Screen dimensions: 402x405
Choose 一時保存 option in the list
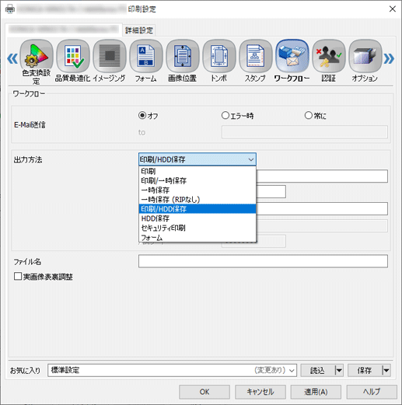point(198,190)
